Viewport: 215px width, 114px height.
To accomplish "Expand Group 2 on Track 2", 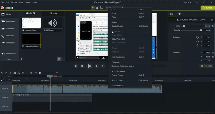I will [14, 95].
